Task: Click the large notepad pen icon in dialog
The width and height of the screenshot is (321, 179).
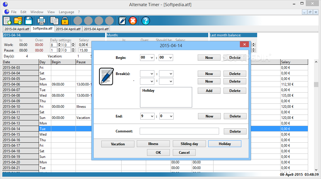Action: point(106,76)
